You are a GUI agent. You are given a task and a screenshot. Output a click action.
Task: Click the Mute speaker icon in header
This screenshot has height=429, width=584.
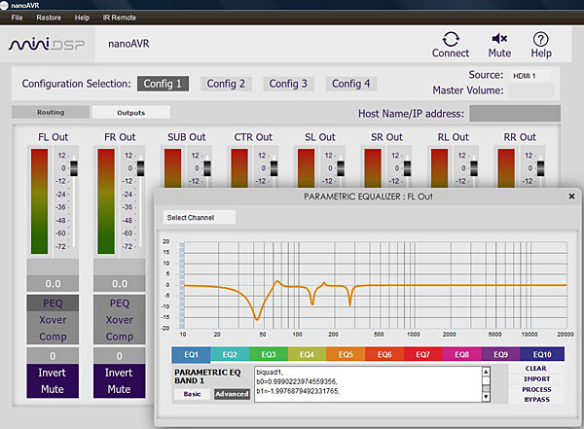[x=499, y=38]
